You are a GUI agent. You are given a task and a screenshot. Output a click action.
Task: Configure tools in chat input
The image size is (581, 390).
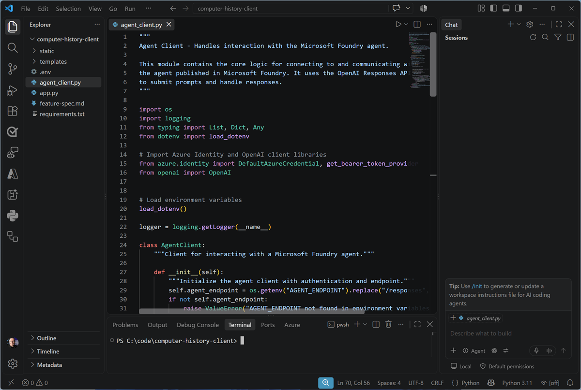[506, 351]
